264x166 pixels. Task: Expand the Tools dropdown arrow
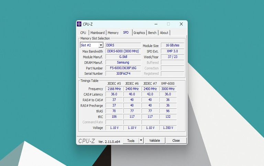(x=141, y=141)
